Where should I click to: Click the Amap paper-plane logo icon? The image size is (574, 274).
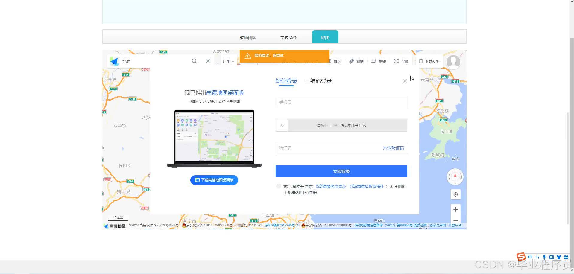click(114, 61)
